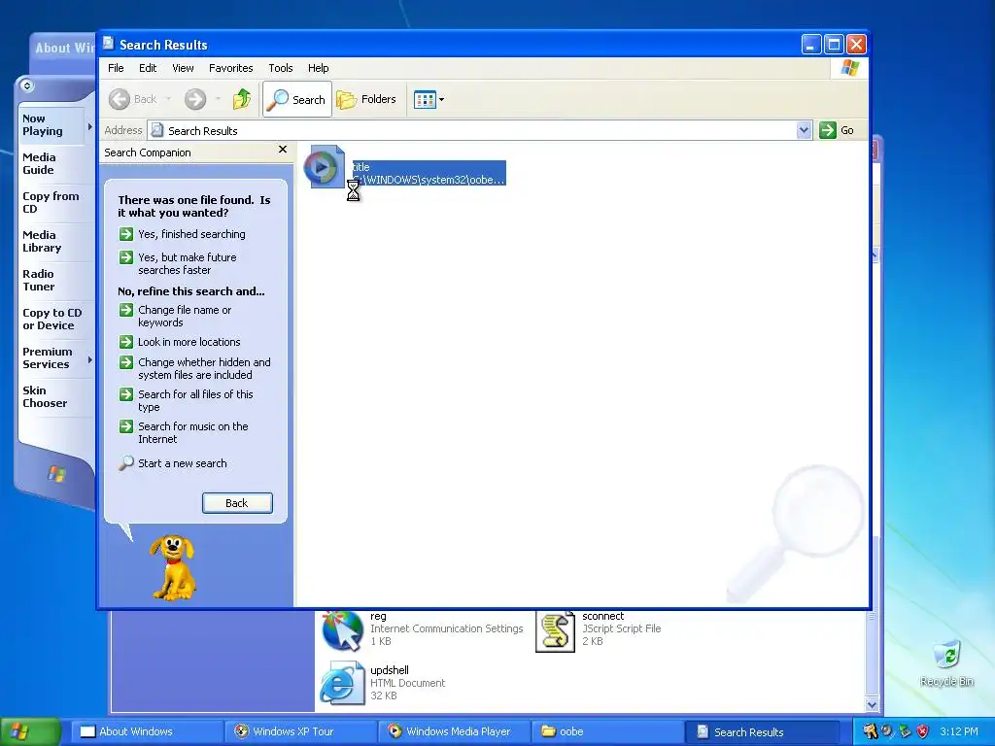The height and width of the screenshot is (746, 995).
Task: Select the title file name text
Action: [x=361, y=167]
